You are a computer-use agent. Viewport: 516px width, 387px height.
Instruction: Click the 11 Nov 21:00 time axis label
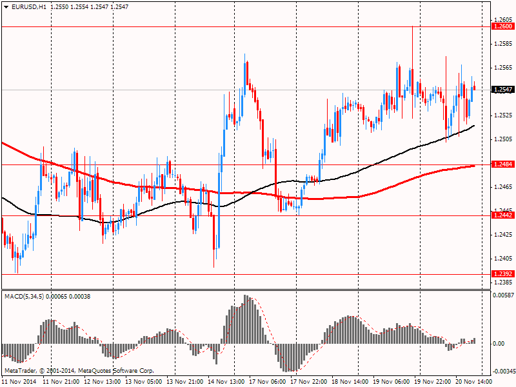coord(61,382)
